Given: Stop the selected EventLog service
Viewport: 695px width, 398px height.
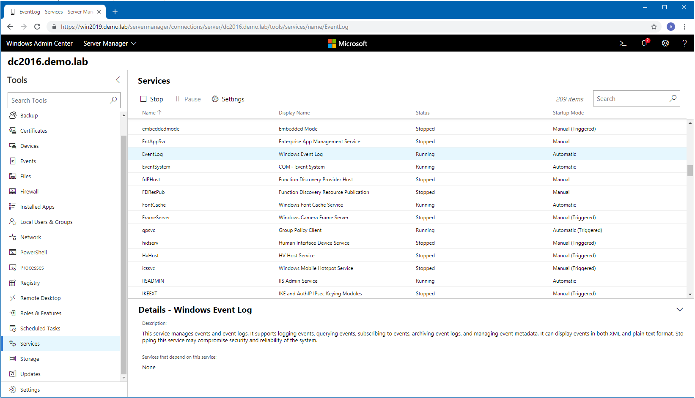Looking at the screenshot, I should coord(152,99).
